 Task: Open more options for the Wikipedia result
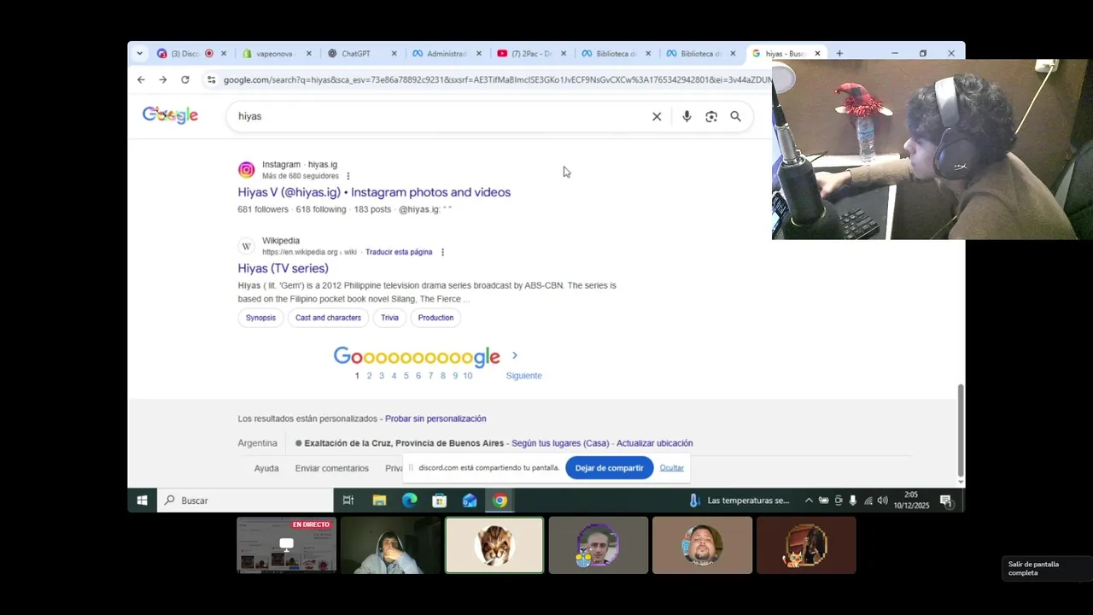(442, 252)
